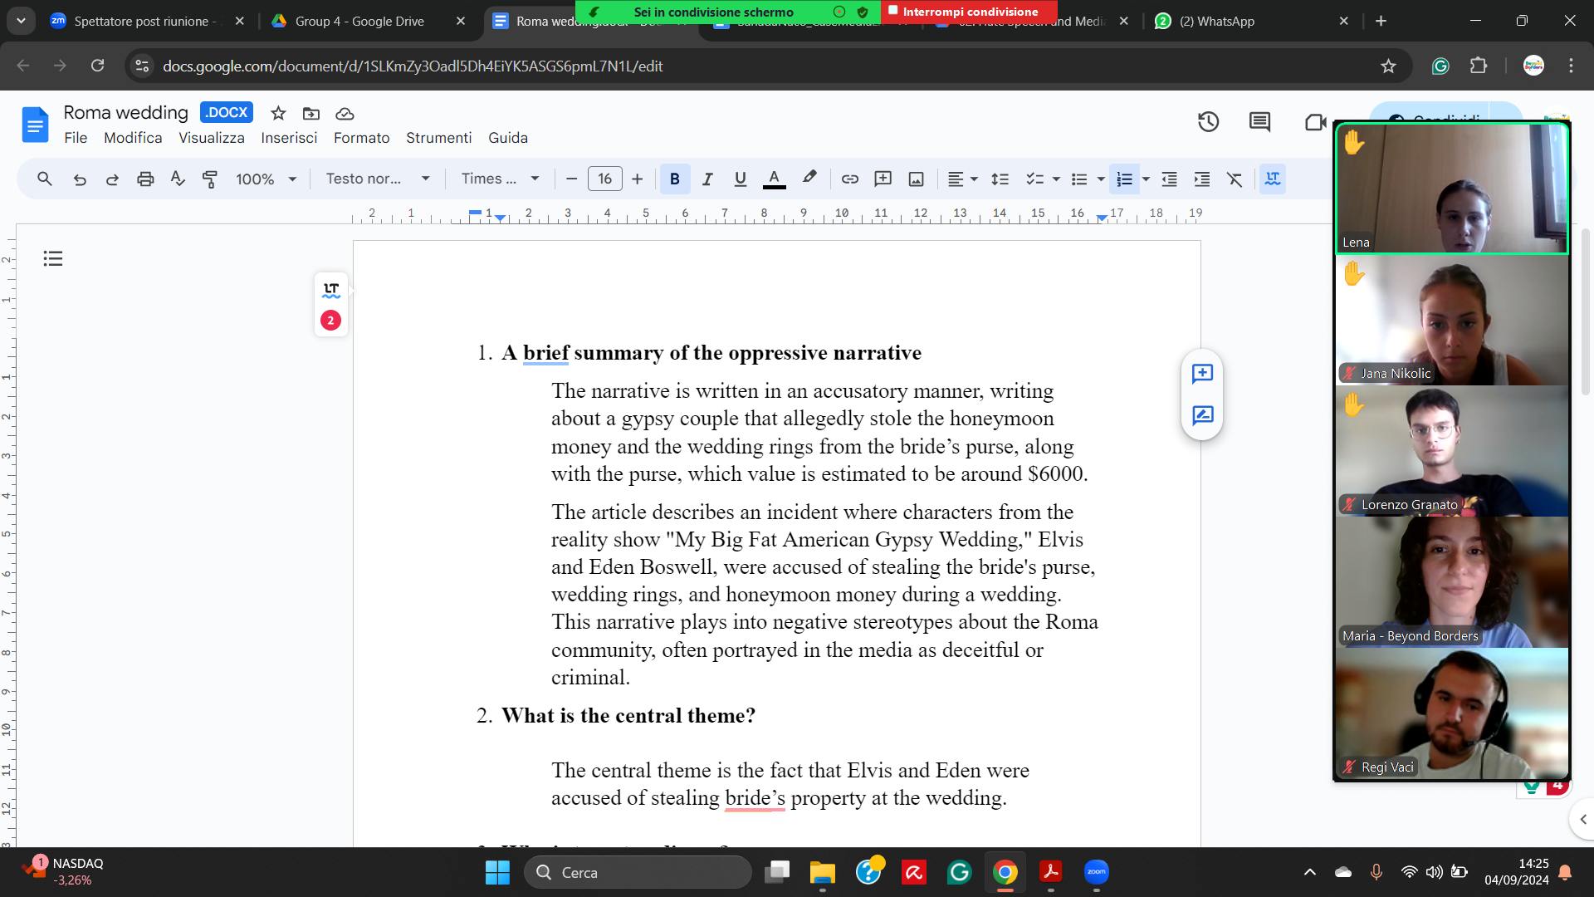This screenshot has width=1594, height=897.
Task: Start a Meet video call
Action: tap(1315, 122)
